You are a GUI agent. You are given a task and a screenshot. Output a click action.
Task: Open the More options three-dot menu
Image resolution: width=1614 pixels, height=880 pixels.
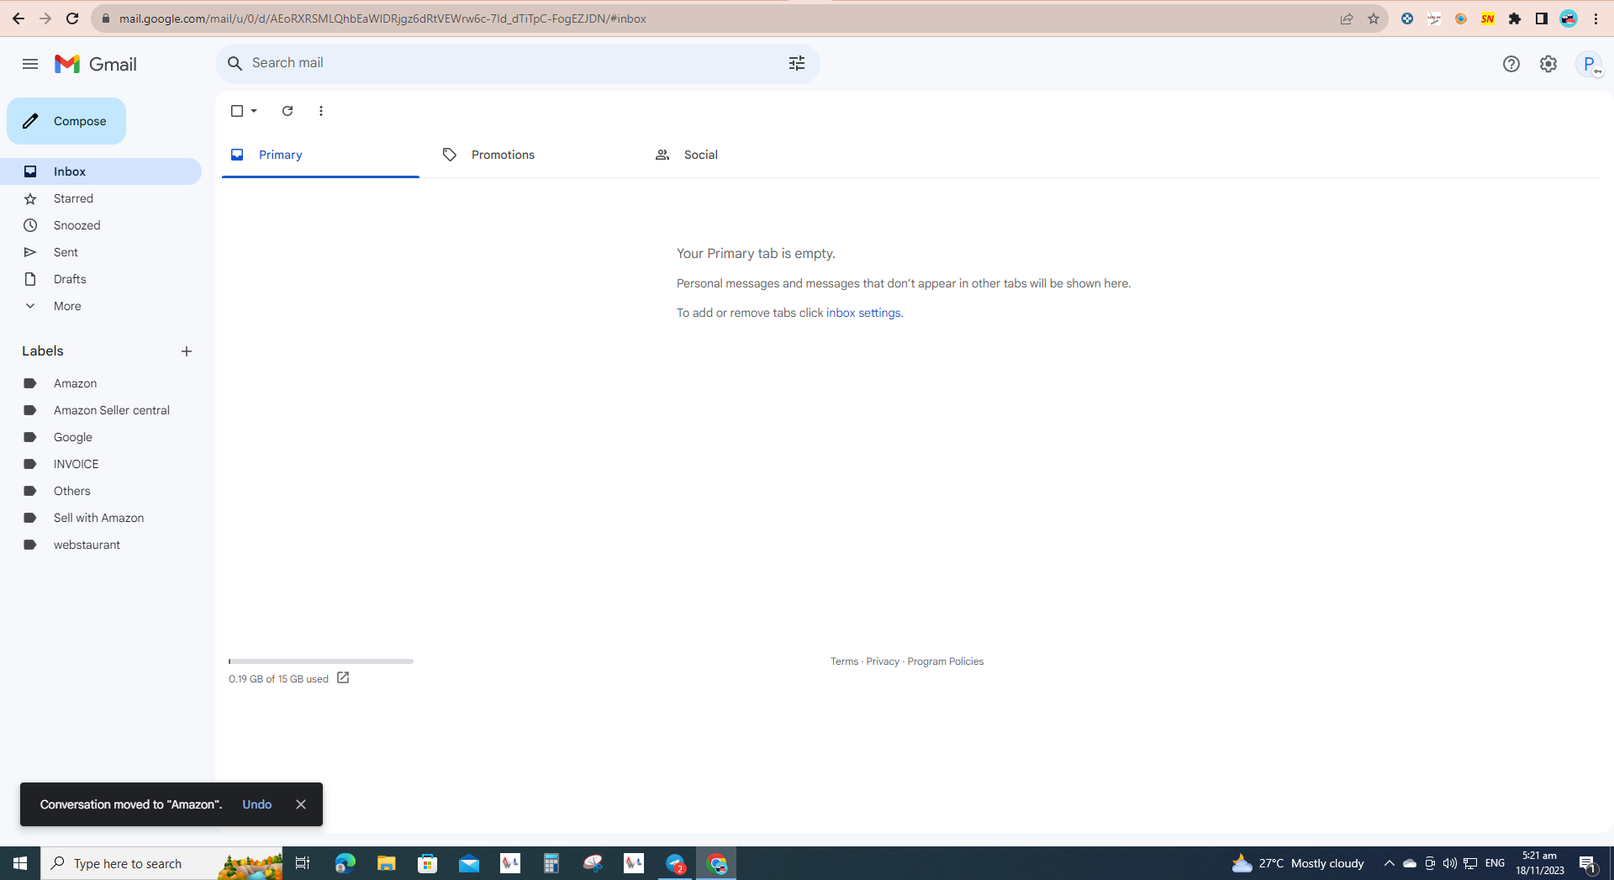pyautogui.click(x=321, y=111)
